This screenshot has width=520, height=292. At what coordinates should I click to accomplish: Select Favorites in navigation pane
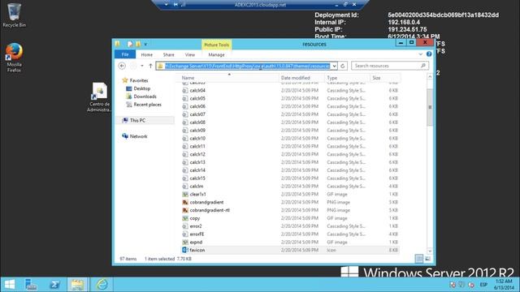[x=139, y=80]
